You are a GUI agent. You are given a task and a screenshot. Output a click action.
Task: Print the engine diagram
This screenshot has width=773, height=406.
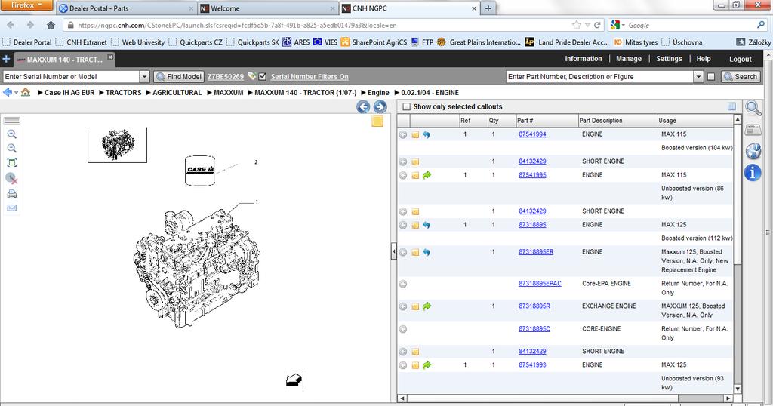point(12,194)
